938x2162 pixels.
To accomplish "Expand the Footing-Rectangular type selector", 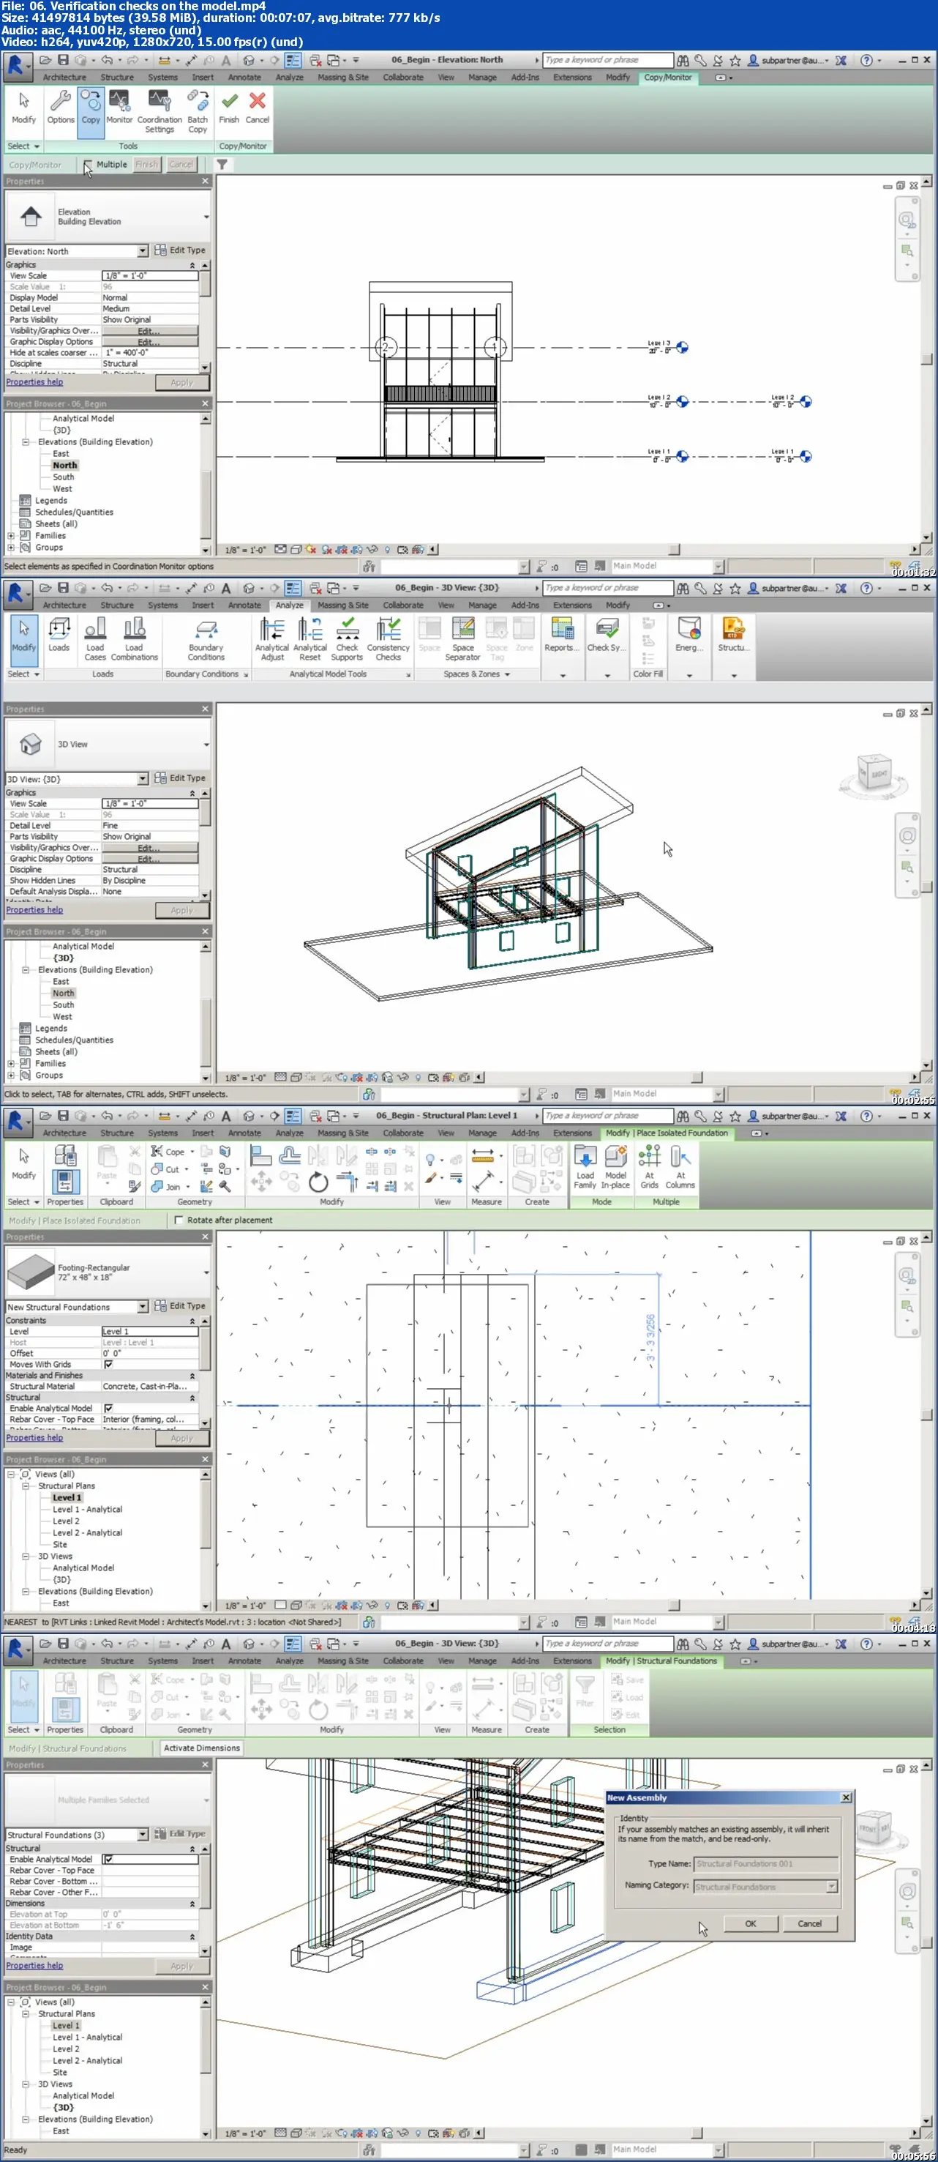I will click(x=206, y=1272).
